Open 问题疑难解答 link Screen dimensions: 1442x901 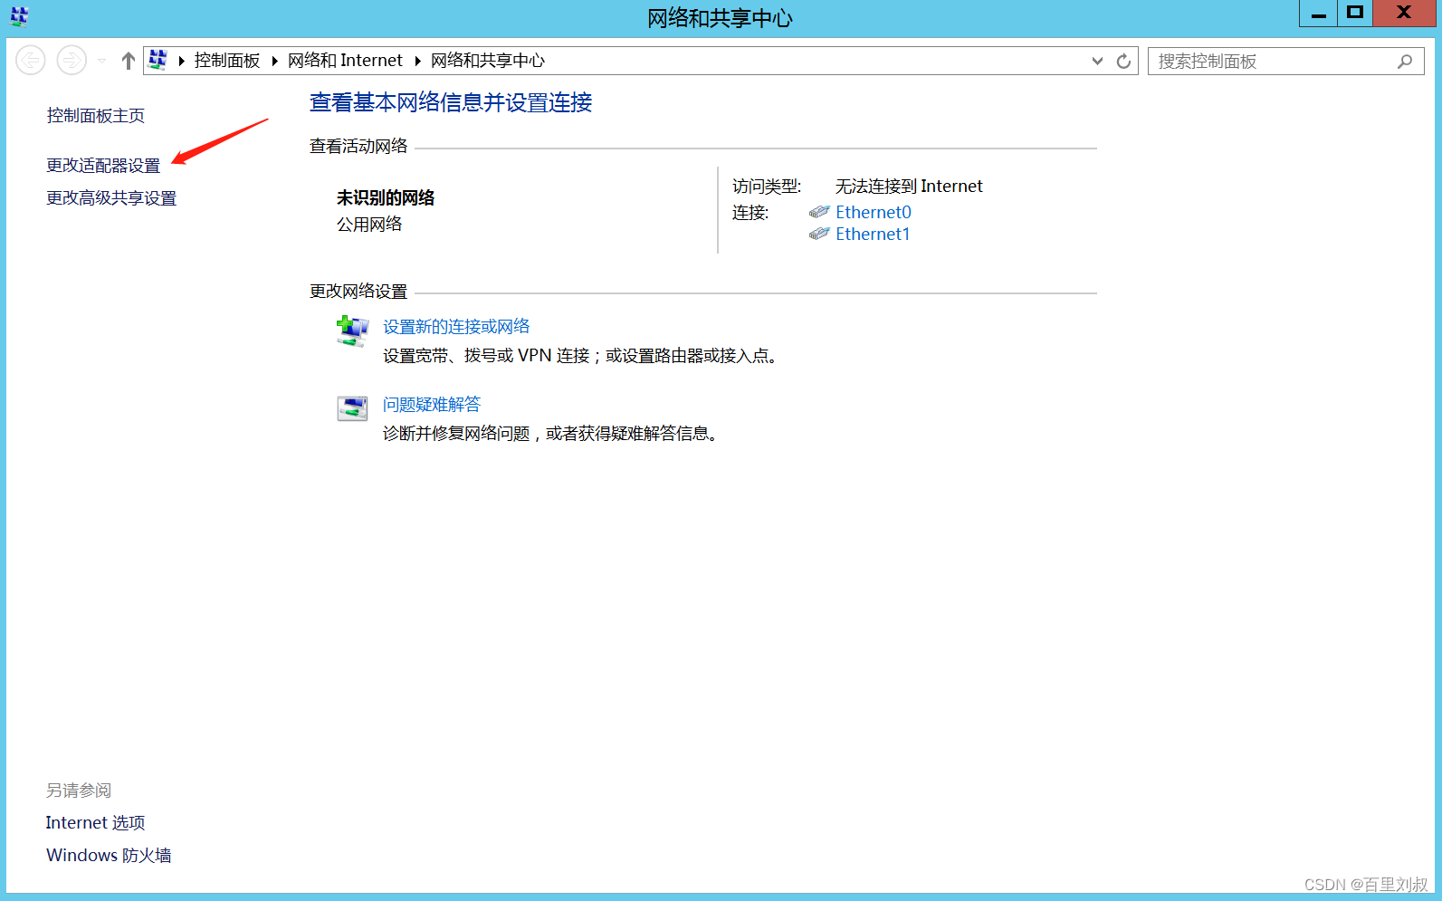[432, 405]
